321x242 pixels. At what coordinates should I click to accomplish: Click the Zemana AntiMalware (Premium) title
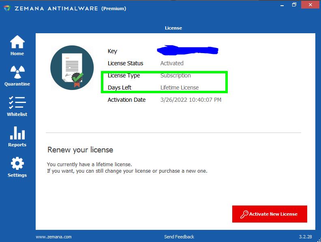pyautogui.click(x=70, y=9)
